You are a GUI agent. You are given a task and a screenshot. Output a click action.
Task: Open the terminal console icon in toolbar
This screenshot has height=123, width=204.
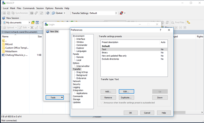(32, 13)
